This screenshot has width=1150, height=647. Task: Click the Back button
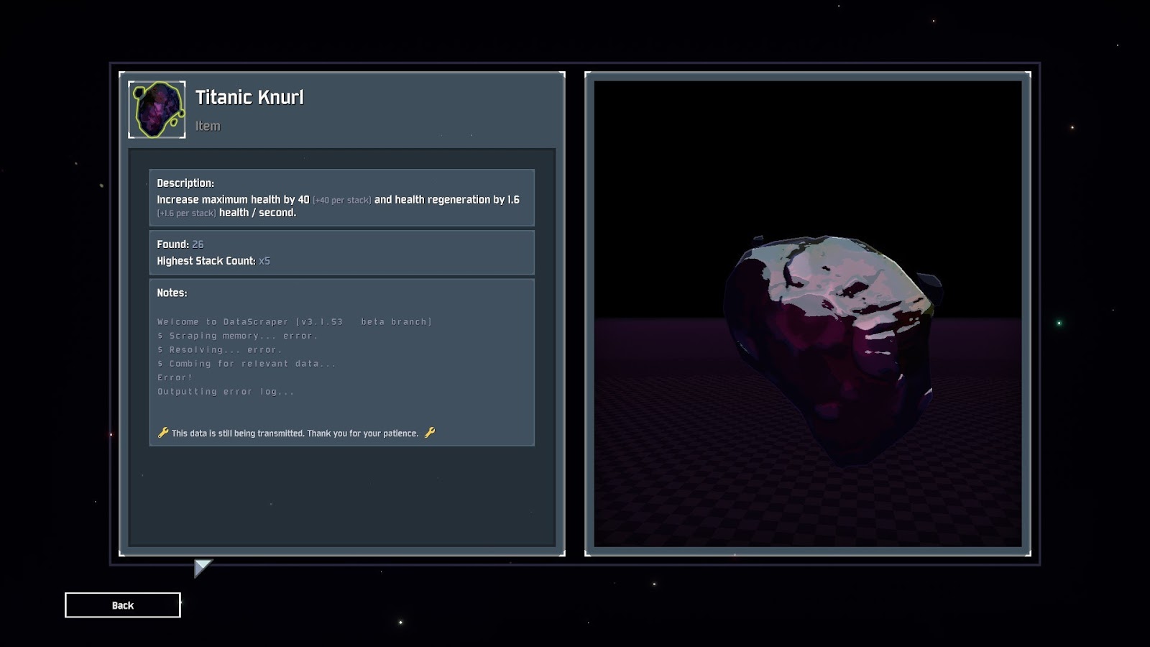point(122,605)
